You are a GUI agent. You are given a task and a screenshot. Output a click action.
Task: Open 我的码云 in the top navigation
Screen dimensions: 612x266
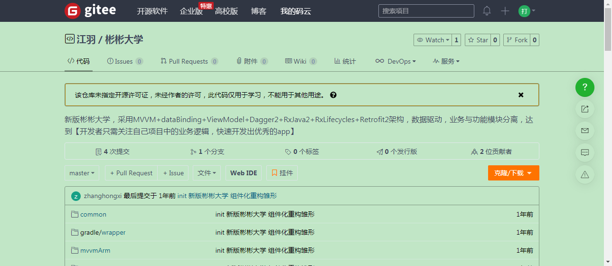(x=296, y=11)
